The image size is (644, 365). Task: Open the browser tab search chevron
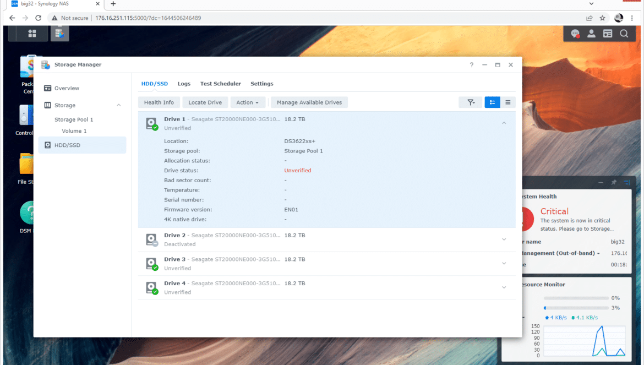point(591,4)
